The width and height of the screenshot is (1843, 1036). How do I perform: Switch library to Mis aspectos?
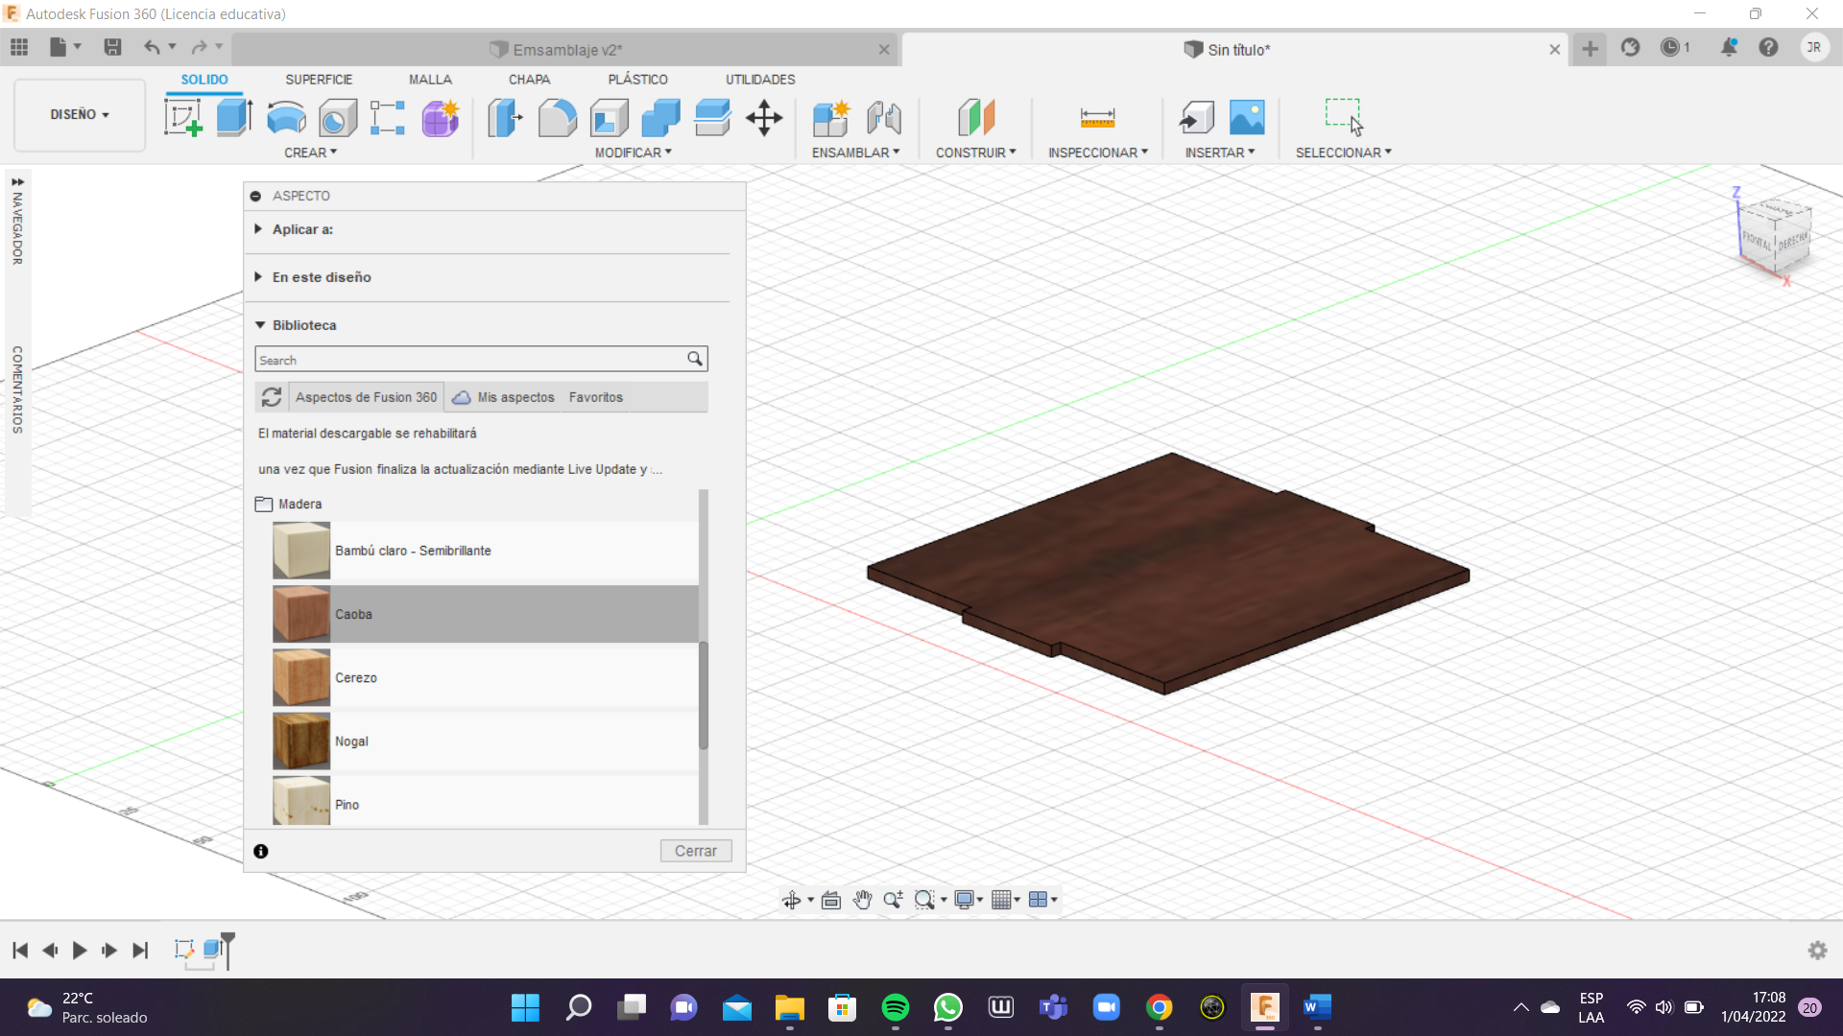click(x=515, y=397)
